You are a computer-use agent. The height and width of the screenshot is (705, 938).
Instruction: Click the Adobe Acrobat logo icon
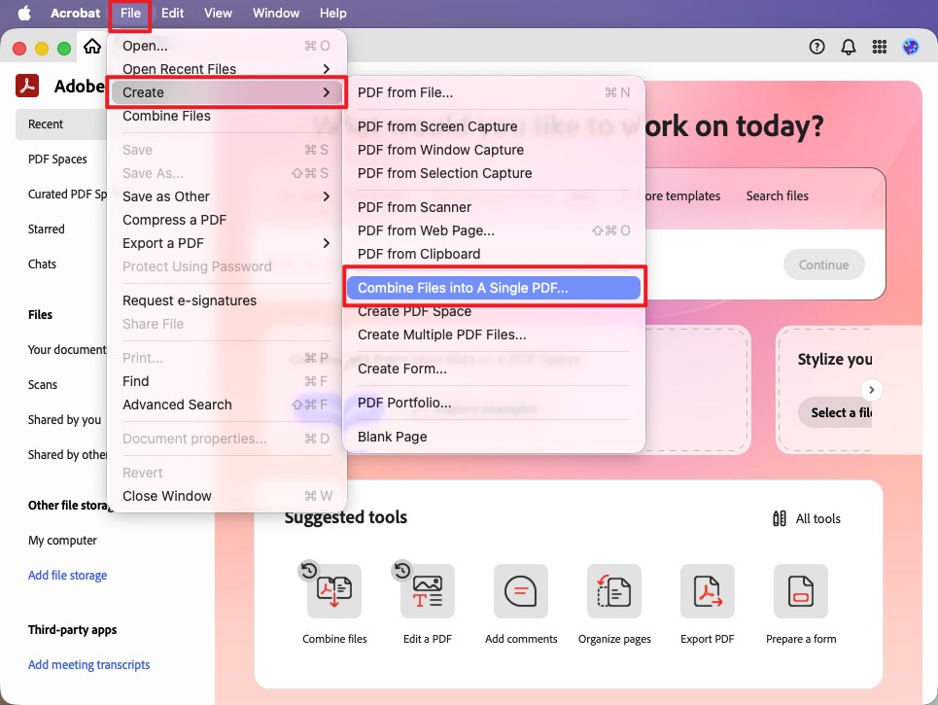click(x=27, y=86)
